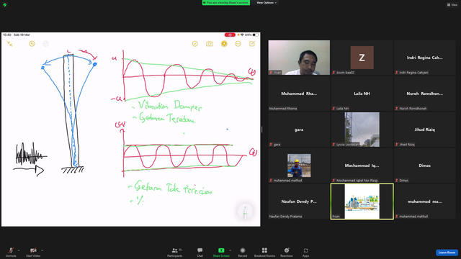
Task: Open the Participants panel
Action: [174, 252]
